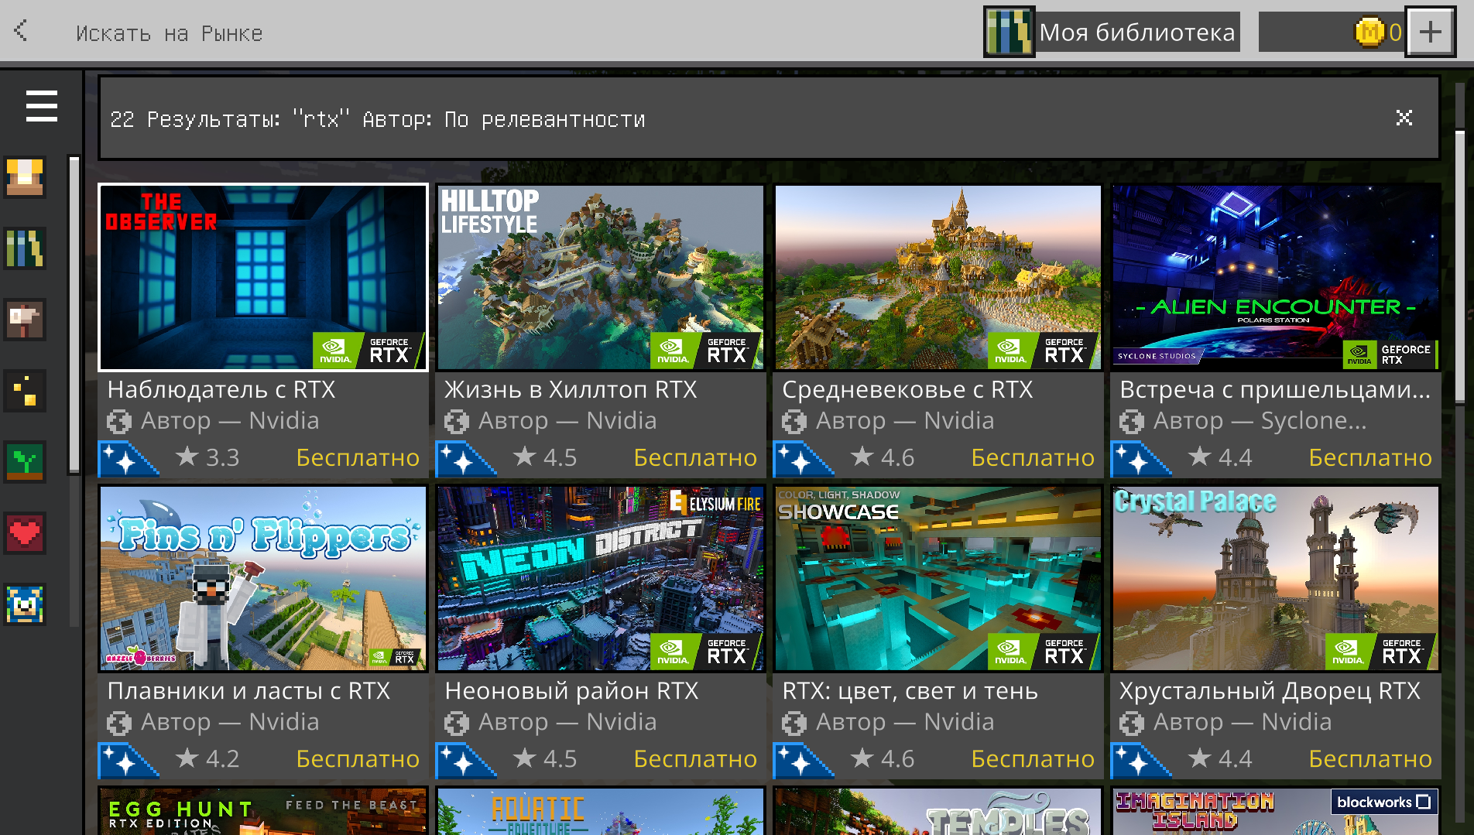
Task: Click the 3.3 star rating
Action: tap(207, 457)
